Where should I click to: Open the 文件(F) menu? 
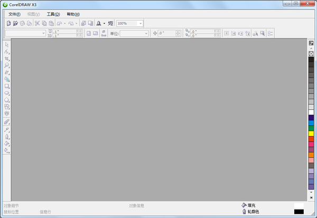tap(14, 14)
